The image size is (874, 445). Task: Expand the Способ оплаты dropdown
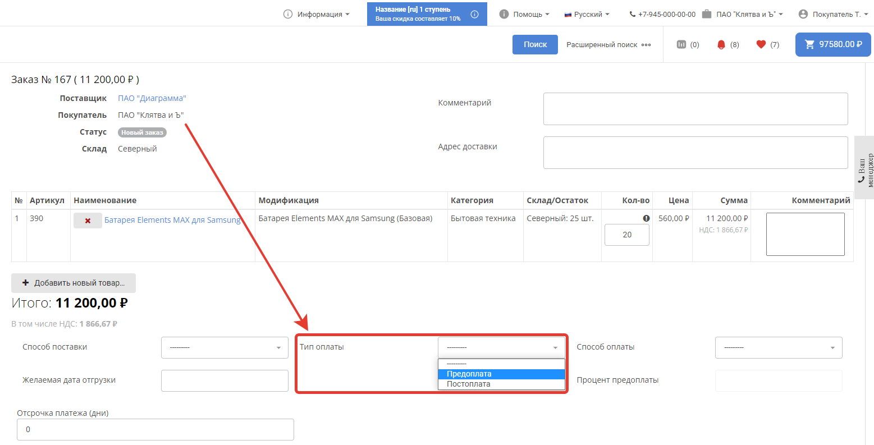pos(778,347)
